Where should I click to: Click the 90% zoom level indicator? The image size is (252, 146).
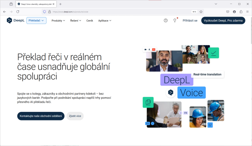[x=194, y=12]
